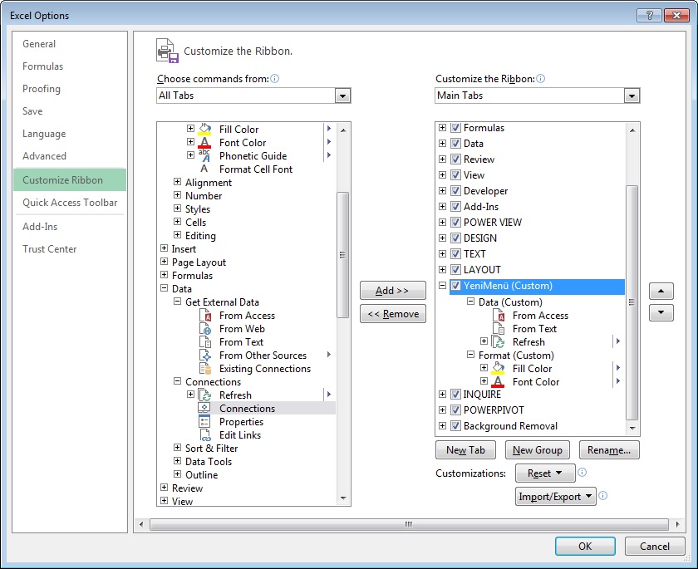The width and height of the screenshot is (698, 569).
Task: Click the left commands list scrollbar thumb
Action: coord(342,255)
